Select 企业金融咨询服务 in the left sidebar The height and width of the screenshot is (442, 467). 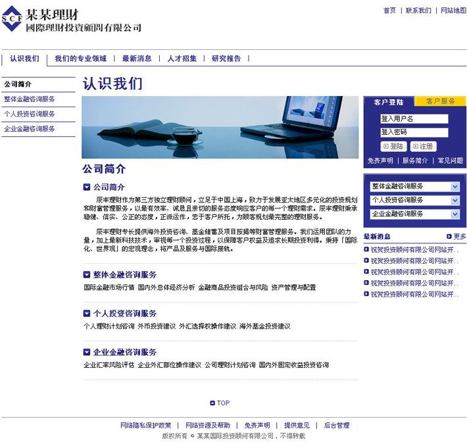pyautogui.click(x=29, y=129)
